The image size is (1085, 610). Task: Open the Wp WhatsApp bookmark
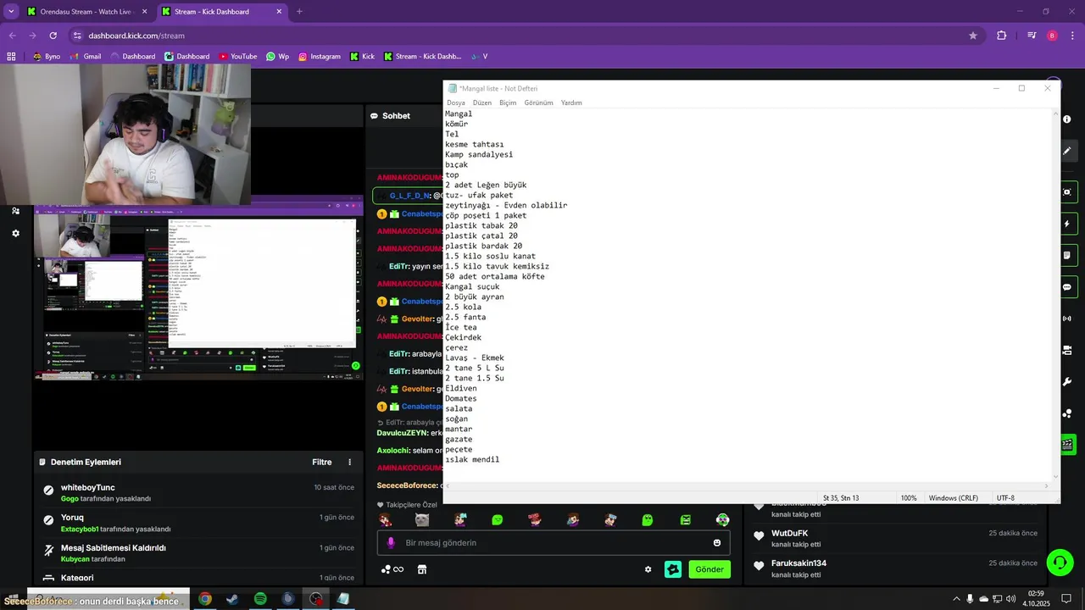tap(277, 57)
